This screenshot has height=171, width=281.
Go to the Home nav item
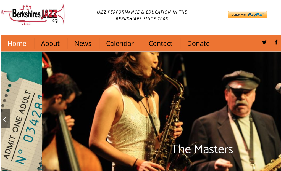(17, 44)
